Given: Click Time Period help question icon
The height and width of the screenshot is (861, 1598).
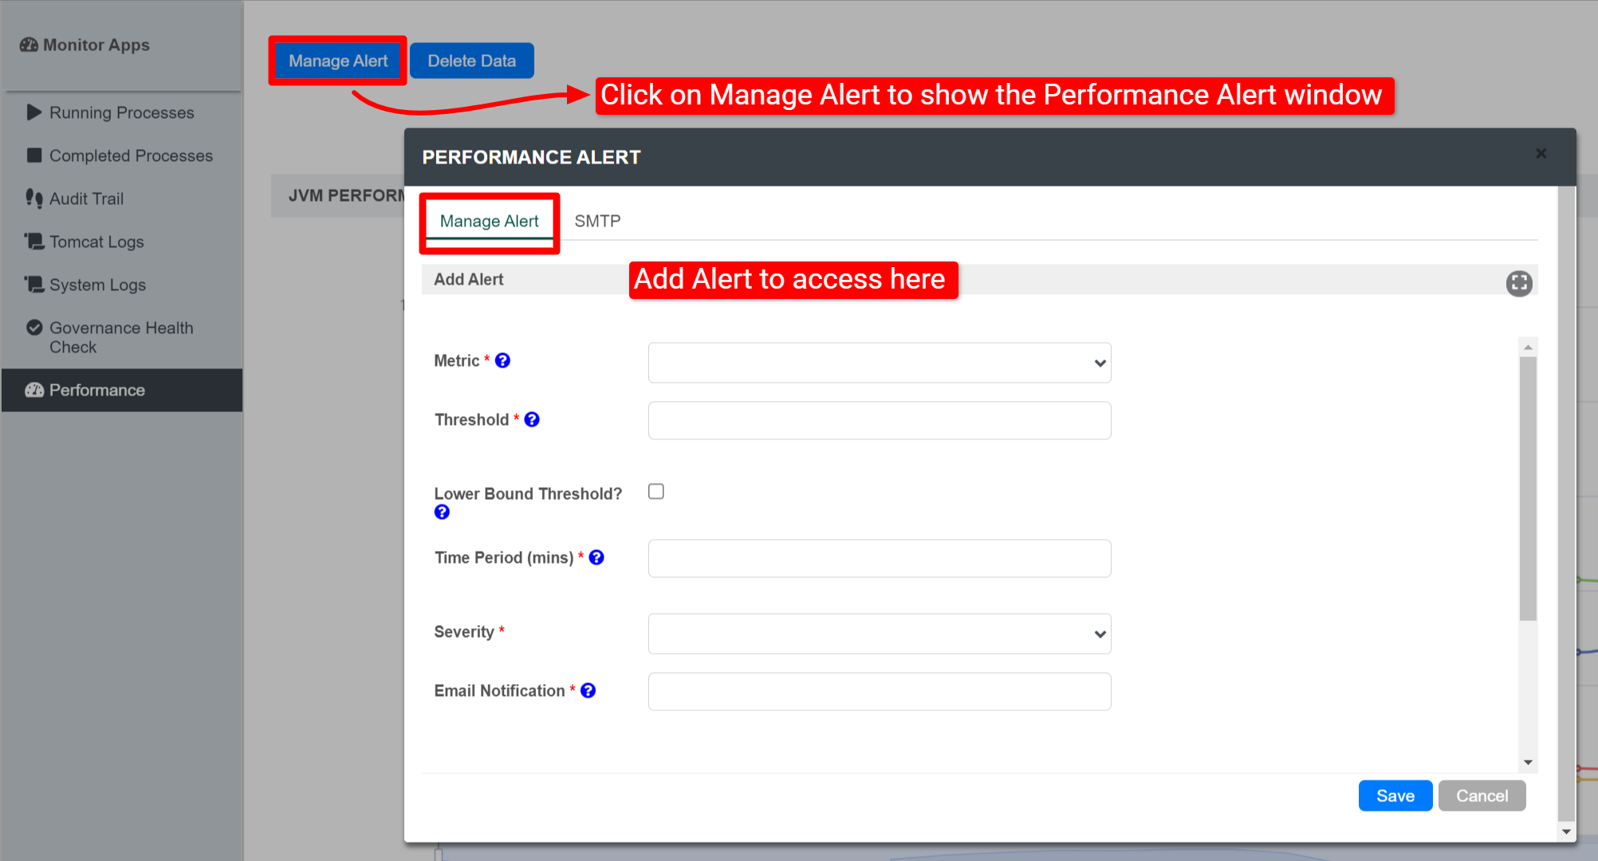Looking at the screenshot, I should 596,557.
